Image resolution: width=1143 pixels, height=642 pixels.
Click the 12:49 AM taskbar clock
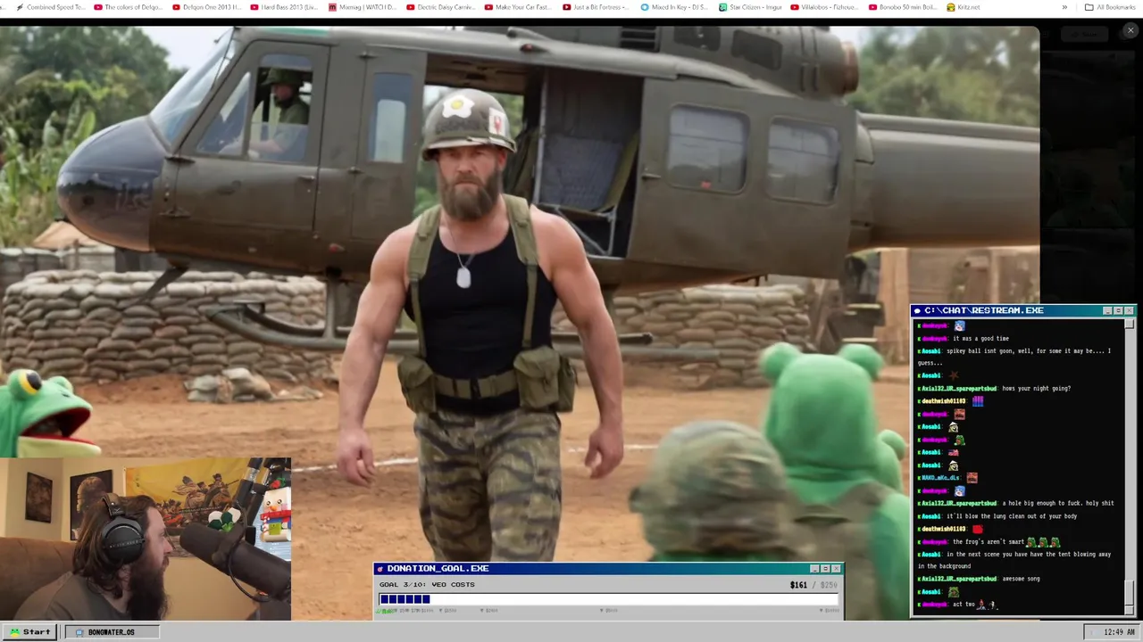[1119, 632]
